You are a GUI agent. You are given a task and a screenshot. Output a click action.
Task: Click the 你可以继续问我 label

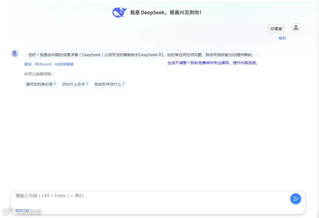pos(39,74)
